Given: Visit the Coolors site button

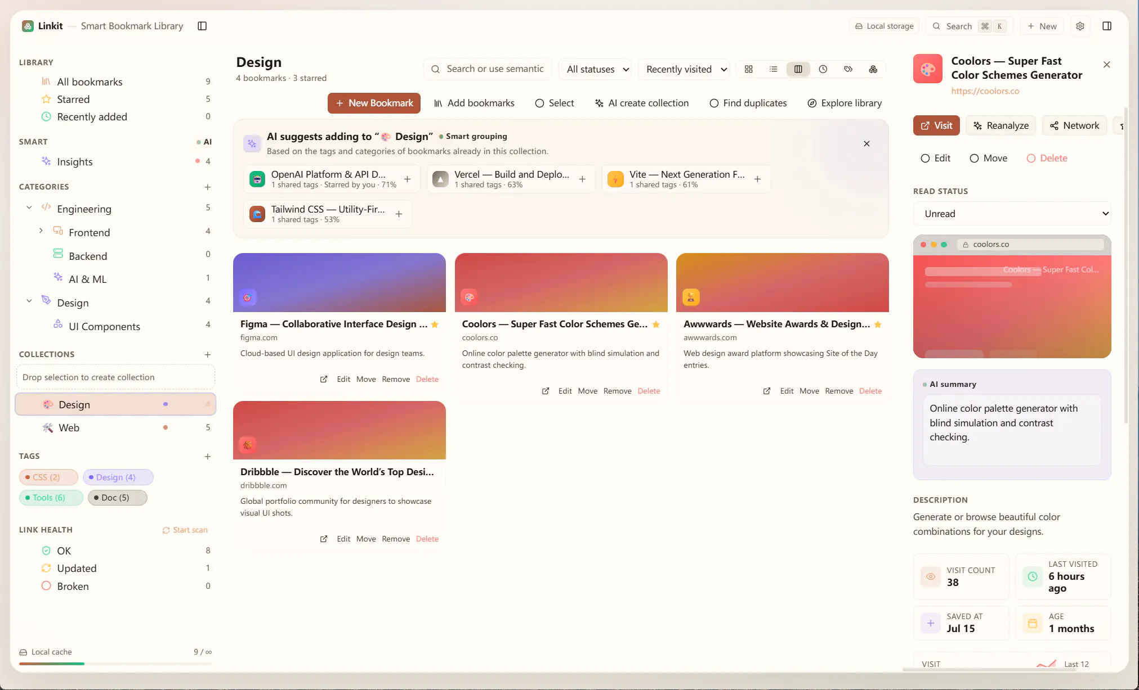Looking at the screenshot, I should pos(936,125).
